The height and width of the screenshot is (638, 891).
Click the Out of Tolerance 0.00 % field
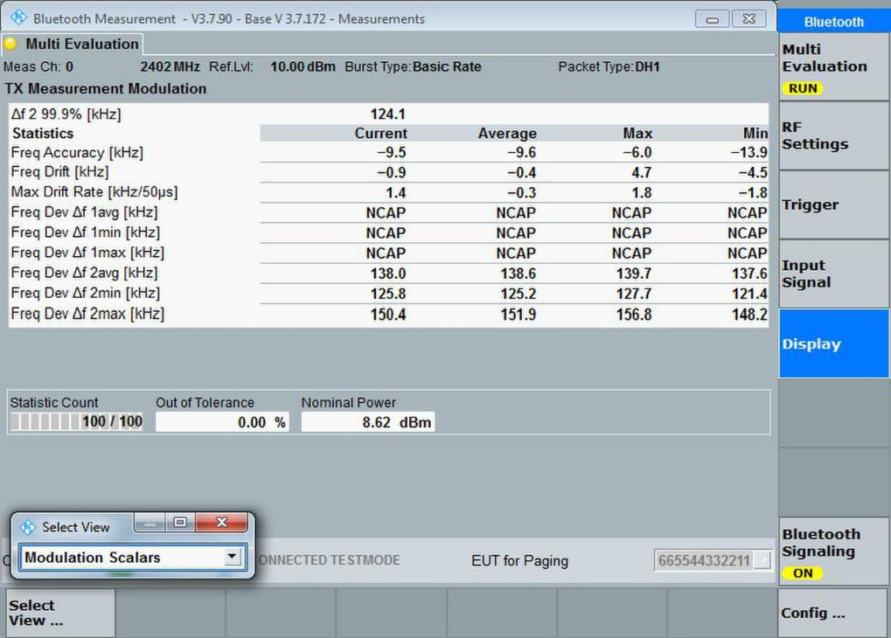[x=222, y=422]
